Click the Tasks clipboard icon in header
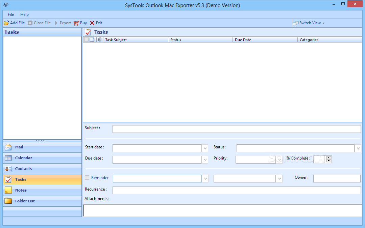 pyautogui.click(x=88, y=32)
